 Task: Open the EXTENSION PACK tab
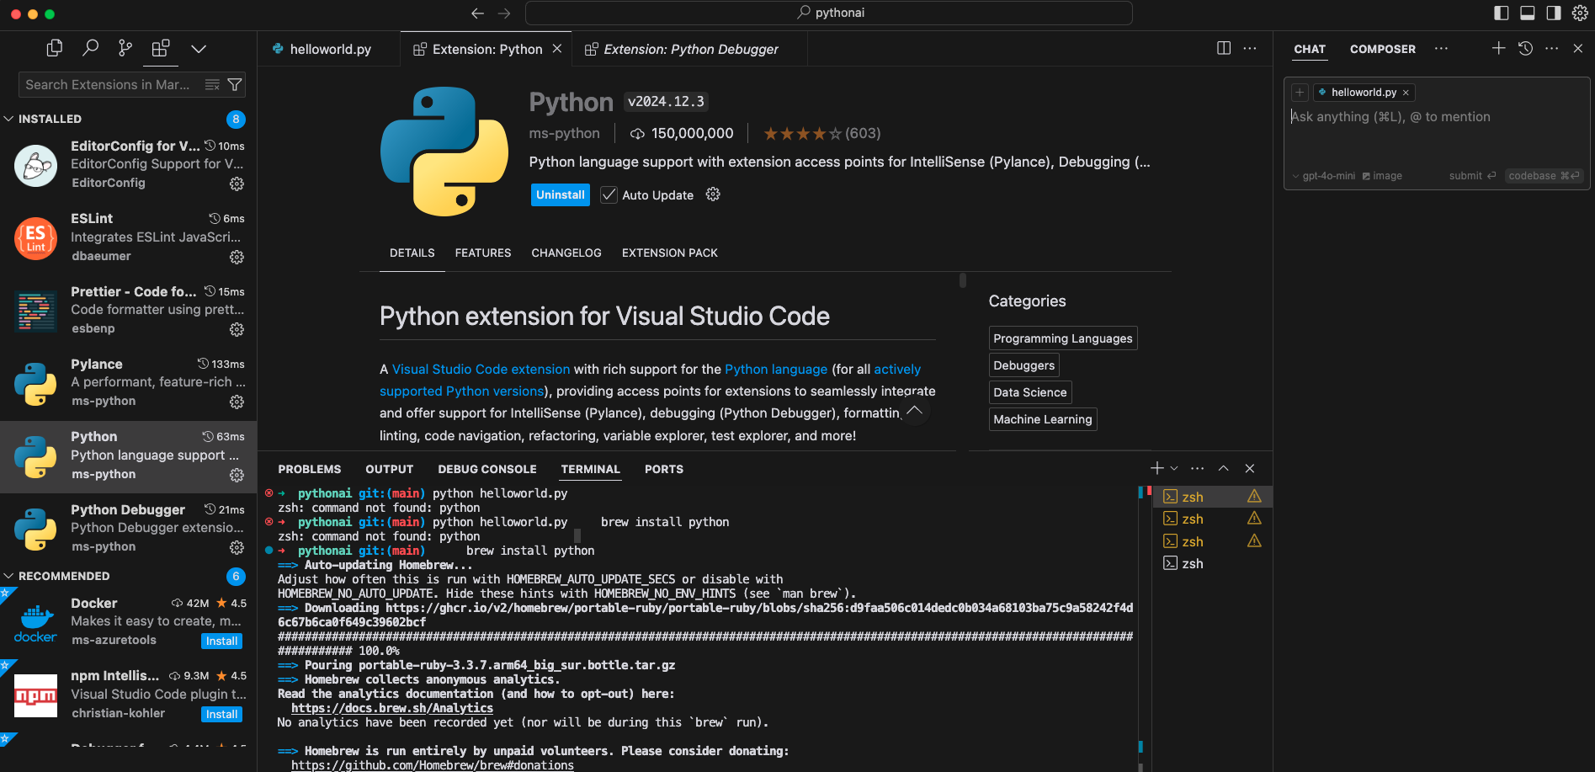coord(670,253)
